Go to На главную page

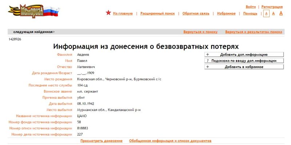coord(123,13)
